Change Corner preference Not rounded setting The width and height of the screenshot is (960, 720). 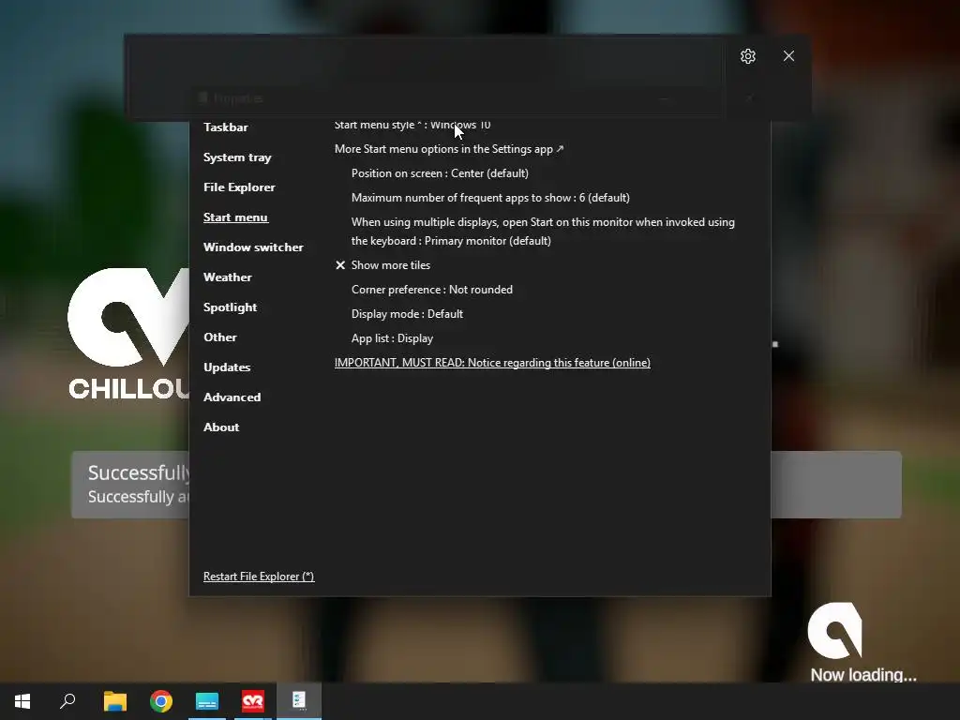tap(431, 290)
